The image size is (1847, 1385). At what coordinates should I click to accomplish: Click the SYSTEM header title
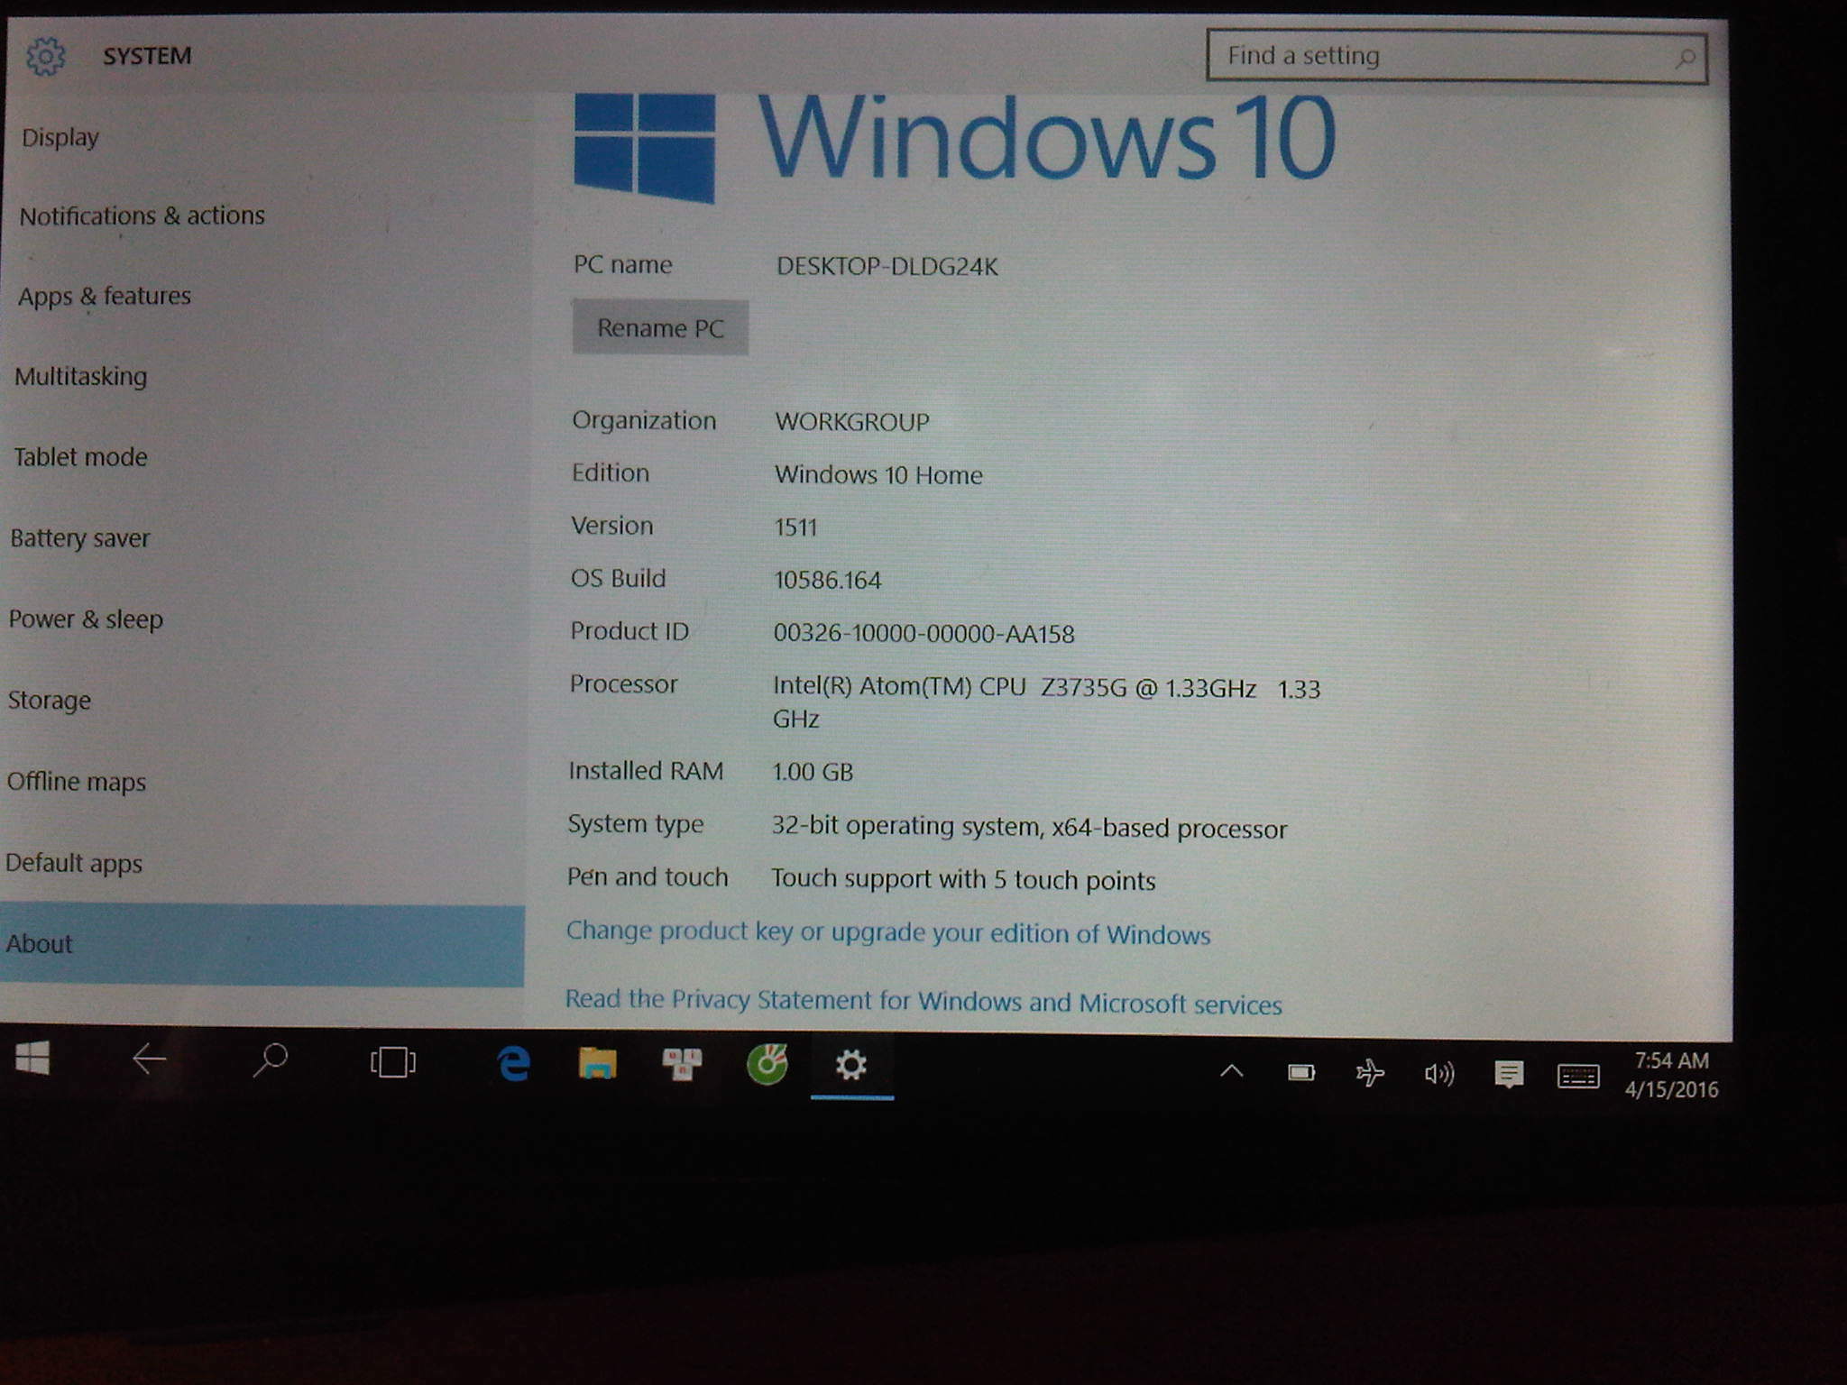click(147, 57)
